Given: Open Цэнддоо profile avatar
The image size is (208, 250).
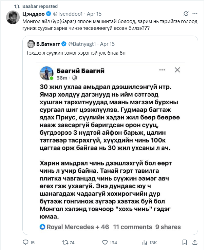Looking at the screenshot, I should (13, 17).
